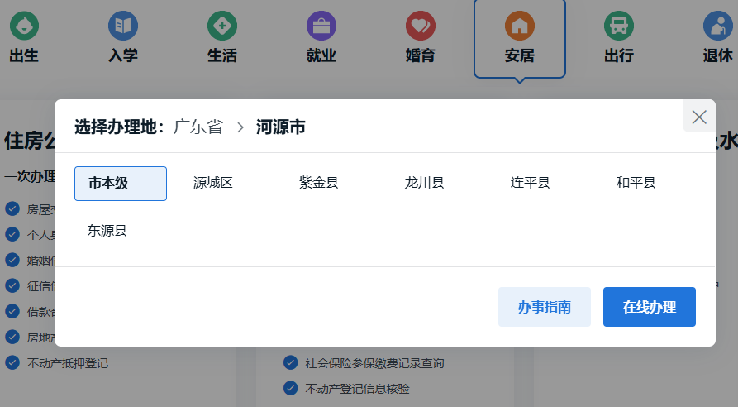The width and height of the screenshot is (738, 407).
Task: Click the 出生 baby face icon
Action: pyautogui.click(x=24, y=26)
